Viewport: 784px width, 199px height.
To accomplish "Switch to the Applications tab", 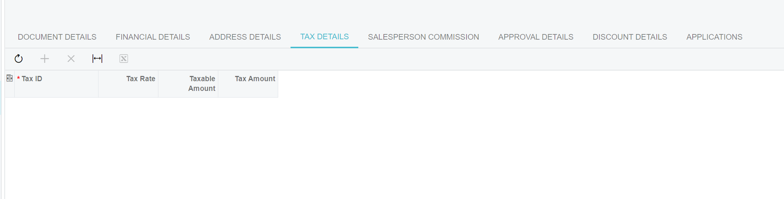I will click(714, 37).
